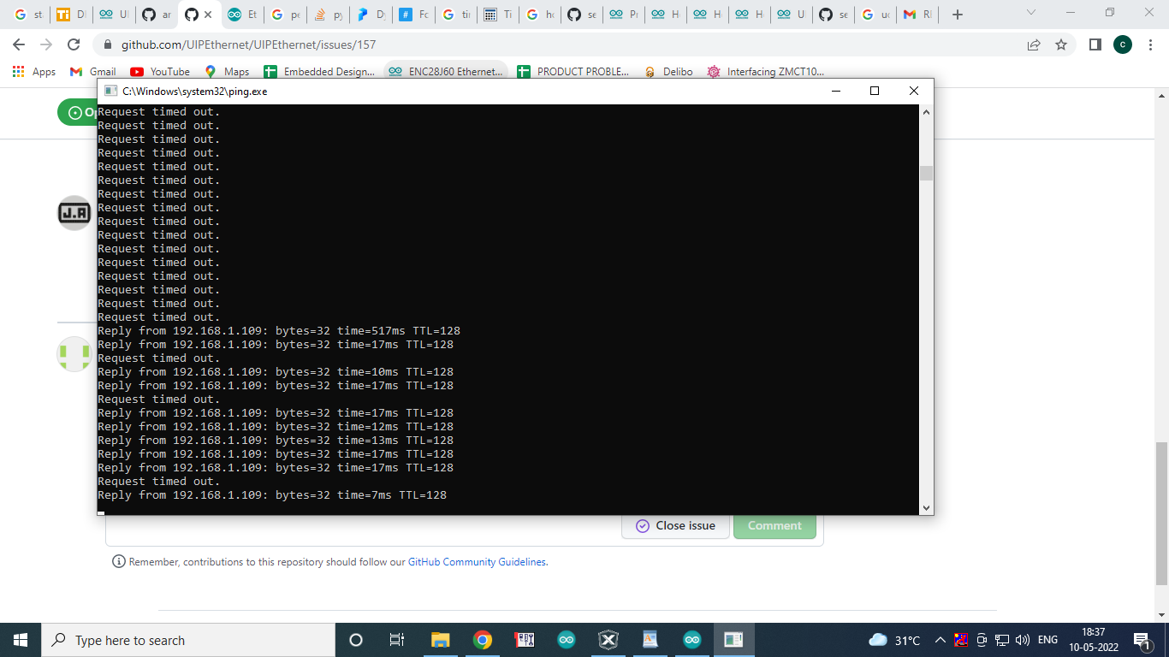Reload the GitHub page

74,44
